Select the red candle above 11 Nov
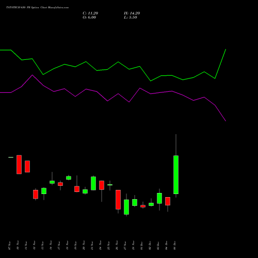This screenshot has width=258, height=258. [27, 166]
